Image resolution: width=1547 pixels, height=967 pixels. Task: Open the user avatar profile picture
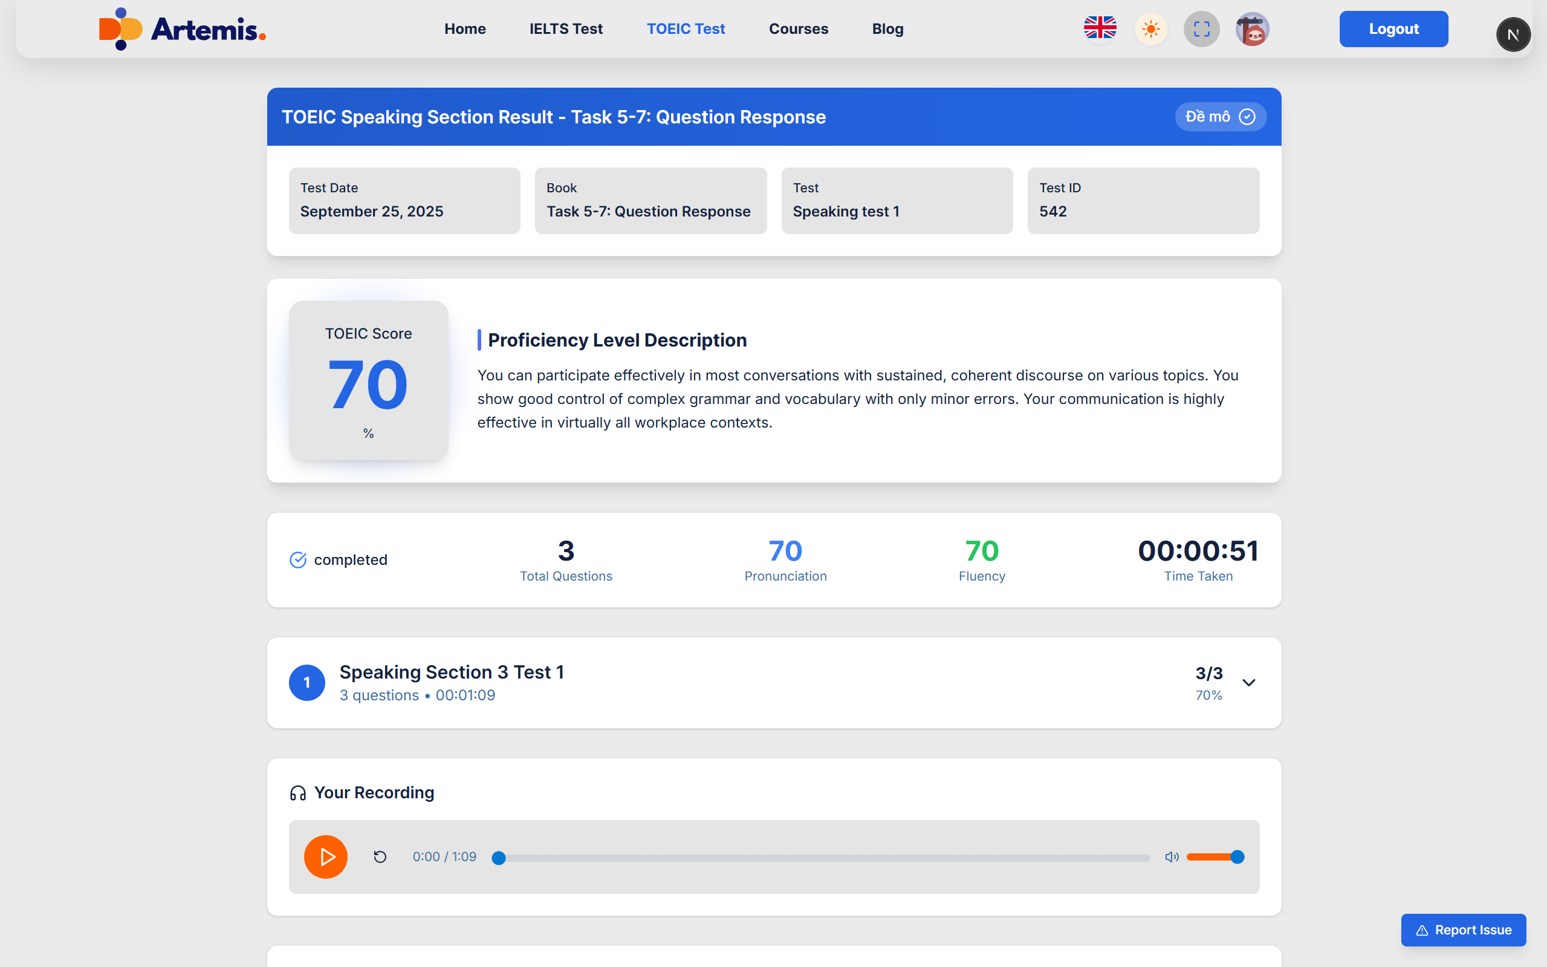(x=1251, y=29)
